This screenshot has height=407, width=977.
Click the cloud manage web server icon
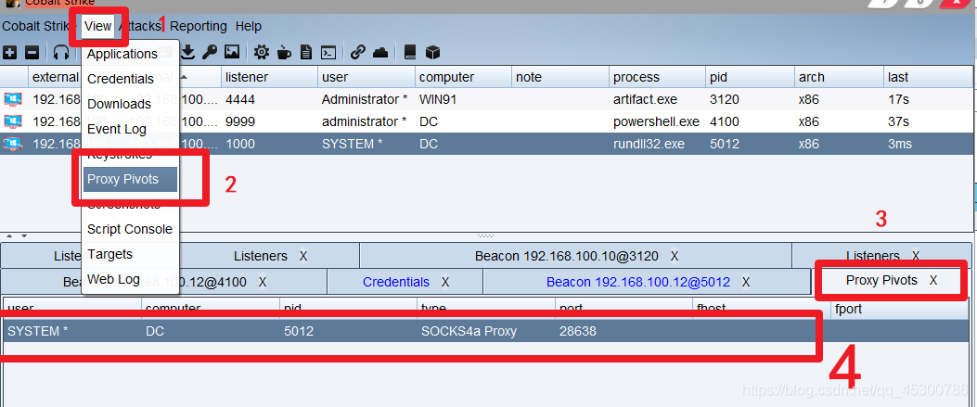(x=380, y=53)
